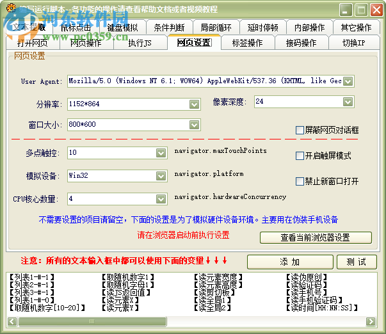Select variable 【列表2-#-1】
The image size is (386, 334).
coord(32,285)
